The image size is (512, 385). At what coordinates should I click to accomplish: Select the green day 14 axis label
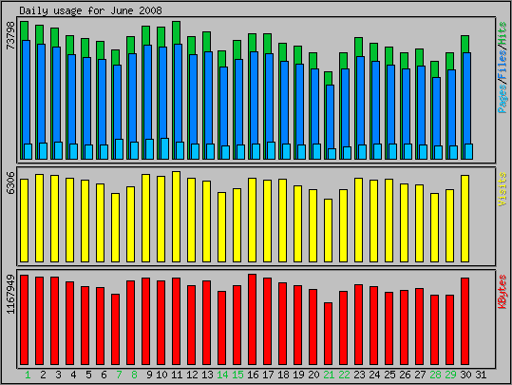(x=222, y=375)
